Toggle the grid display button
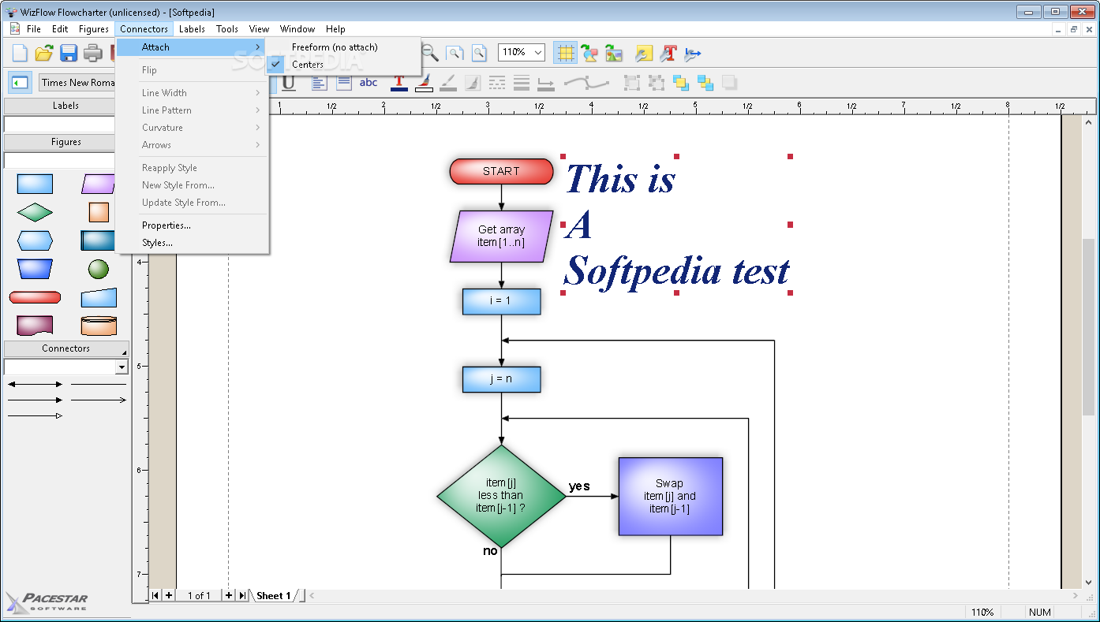The image size is (1100, 622). (565, 53)
